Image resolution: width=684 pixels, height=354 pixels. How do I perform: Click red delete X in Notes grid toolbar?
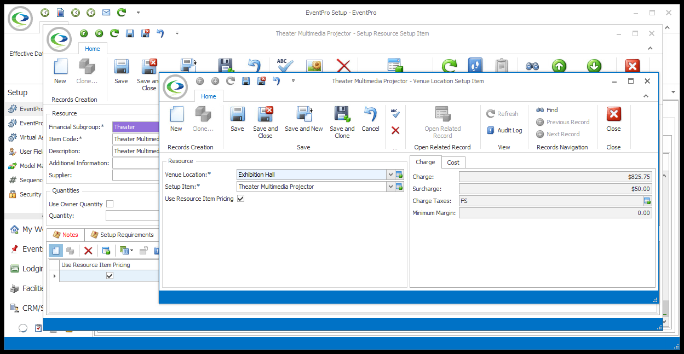[88, 251]
